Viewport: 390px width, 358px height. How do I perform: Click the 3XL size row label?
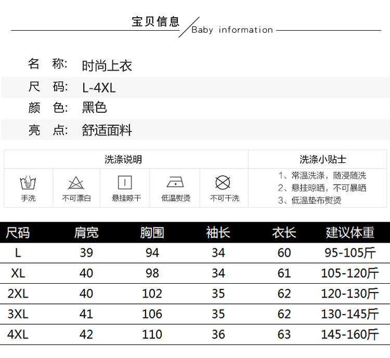(18, 314)
